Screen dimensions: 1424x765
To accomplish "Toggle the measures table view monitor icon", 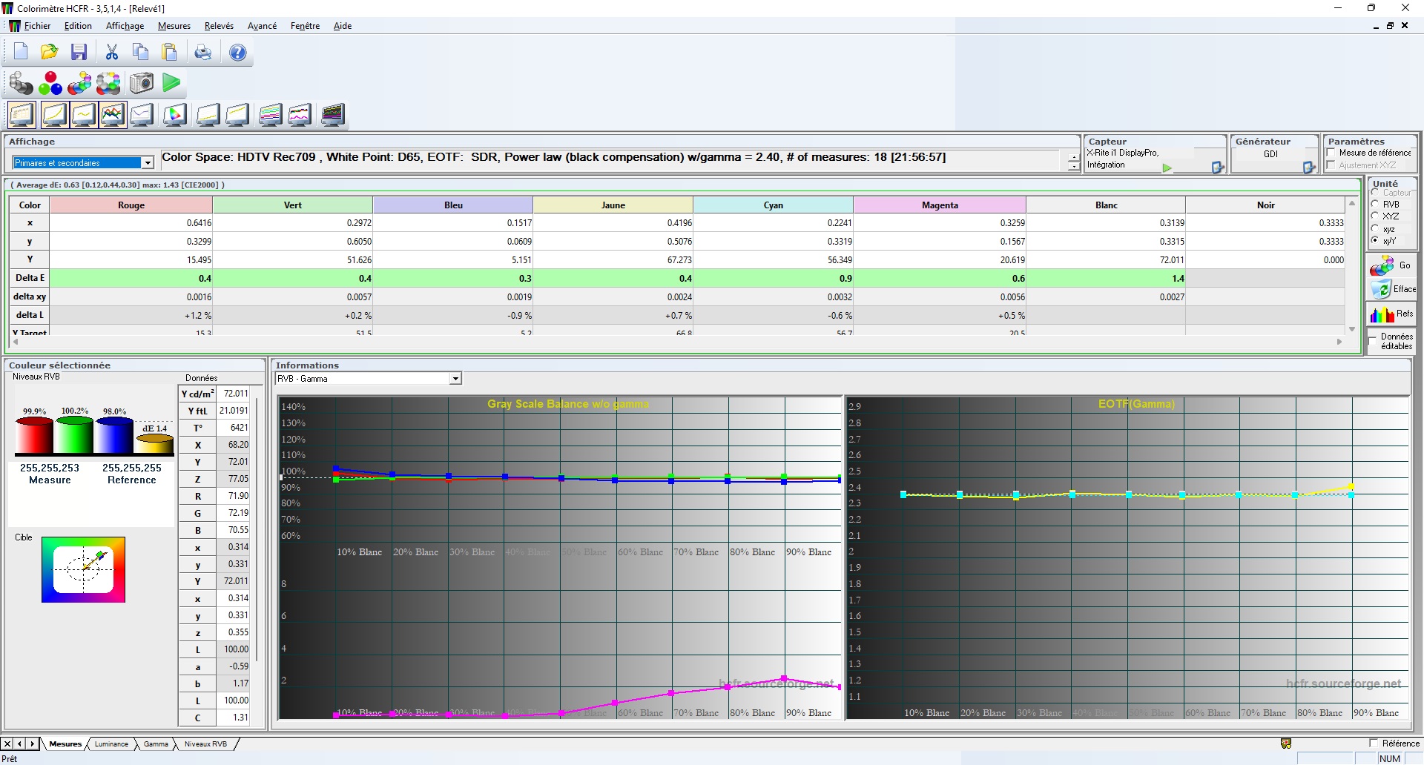I will pyautogui.click(x=22, y=115).
